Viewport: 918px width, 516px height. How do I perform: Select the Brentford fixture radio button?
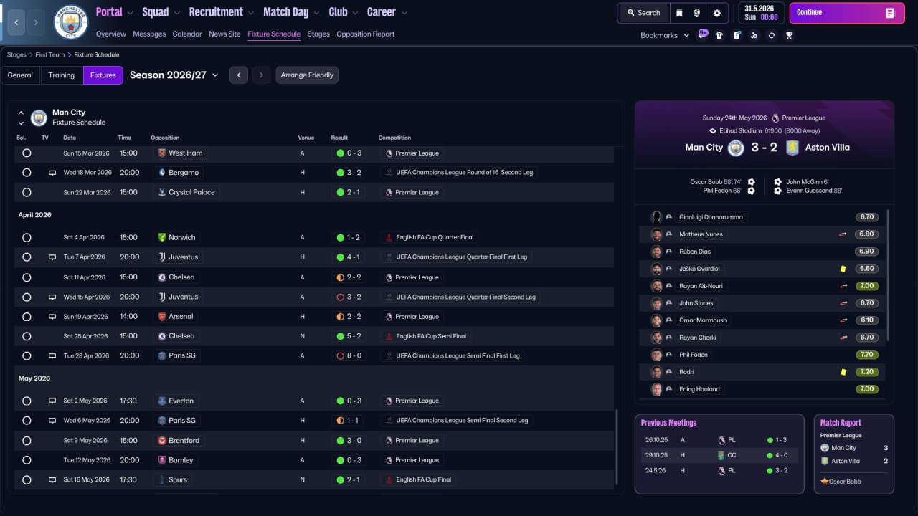[x=27, y=441]
